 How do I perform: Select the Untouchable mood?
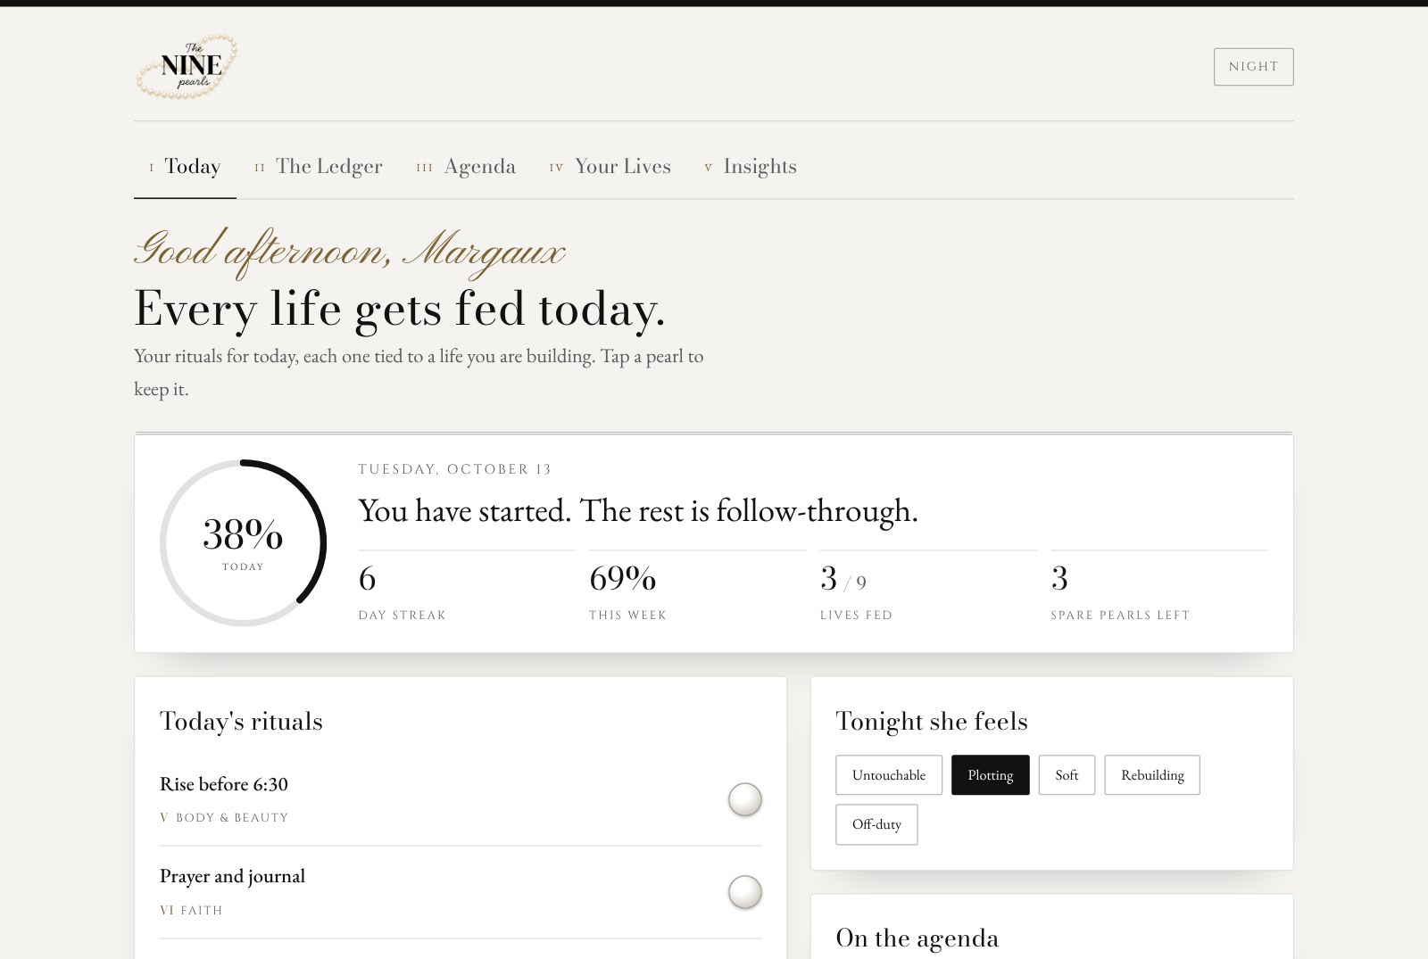coord(889,775)
